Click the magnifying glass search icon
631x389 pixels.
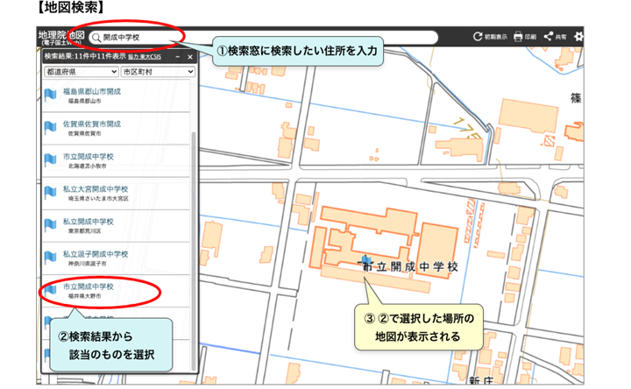point(96,38)
